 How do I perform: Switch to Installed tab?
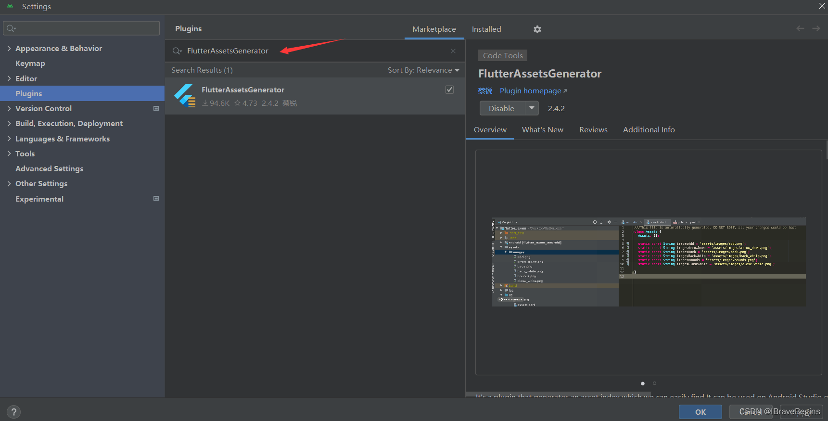pos(486,29)
